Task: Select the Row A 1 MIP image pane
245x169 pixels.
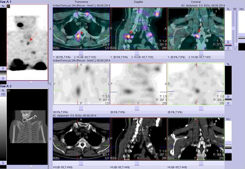Action: pyautogui.click(x=27, y=43)
